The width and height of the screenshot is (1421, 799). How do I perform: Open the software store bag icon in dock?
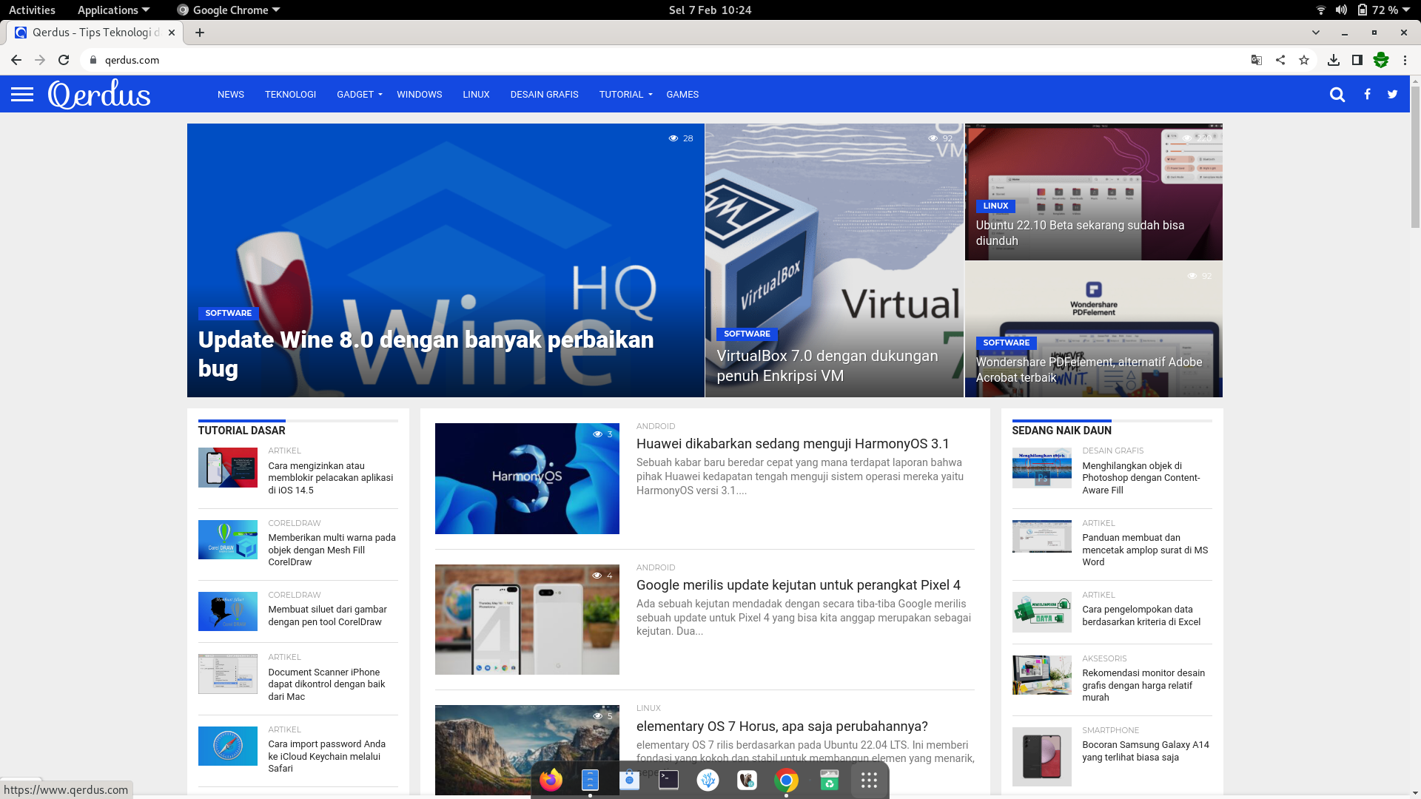pos(629,780)
